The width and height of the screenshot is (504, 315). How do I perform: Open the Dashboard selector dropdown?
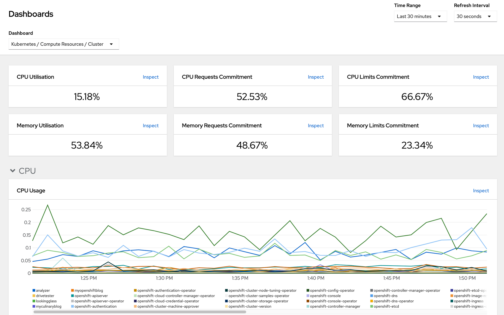point(64,44)
